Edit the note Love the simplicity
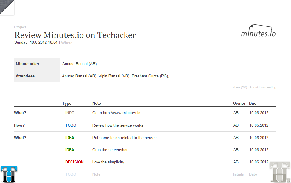 (x=109, y=162)
